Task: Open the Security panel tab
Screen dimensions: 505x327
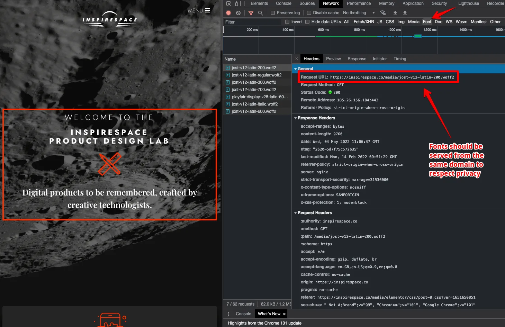Action: (439, 3)
